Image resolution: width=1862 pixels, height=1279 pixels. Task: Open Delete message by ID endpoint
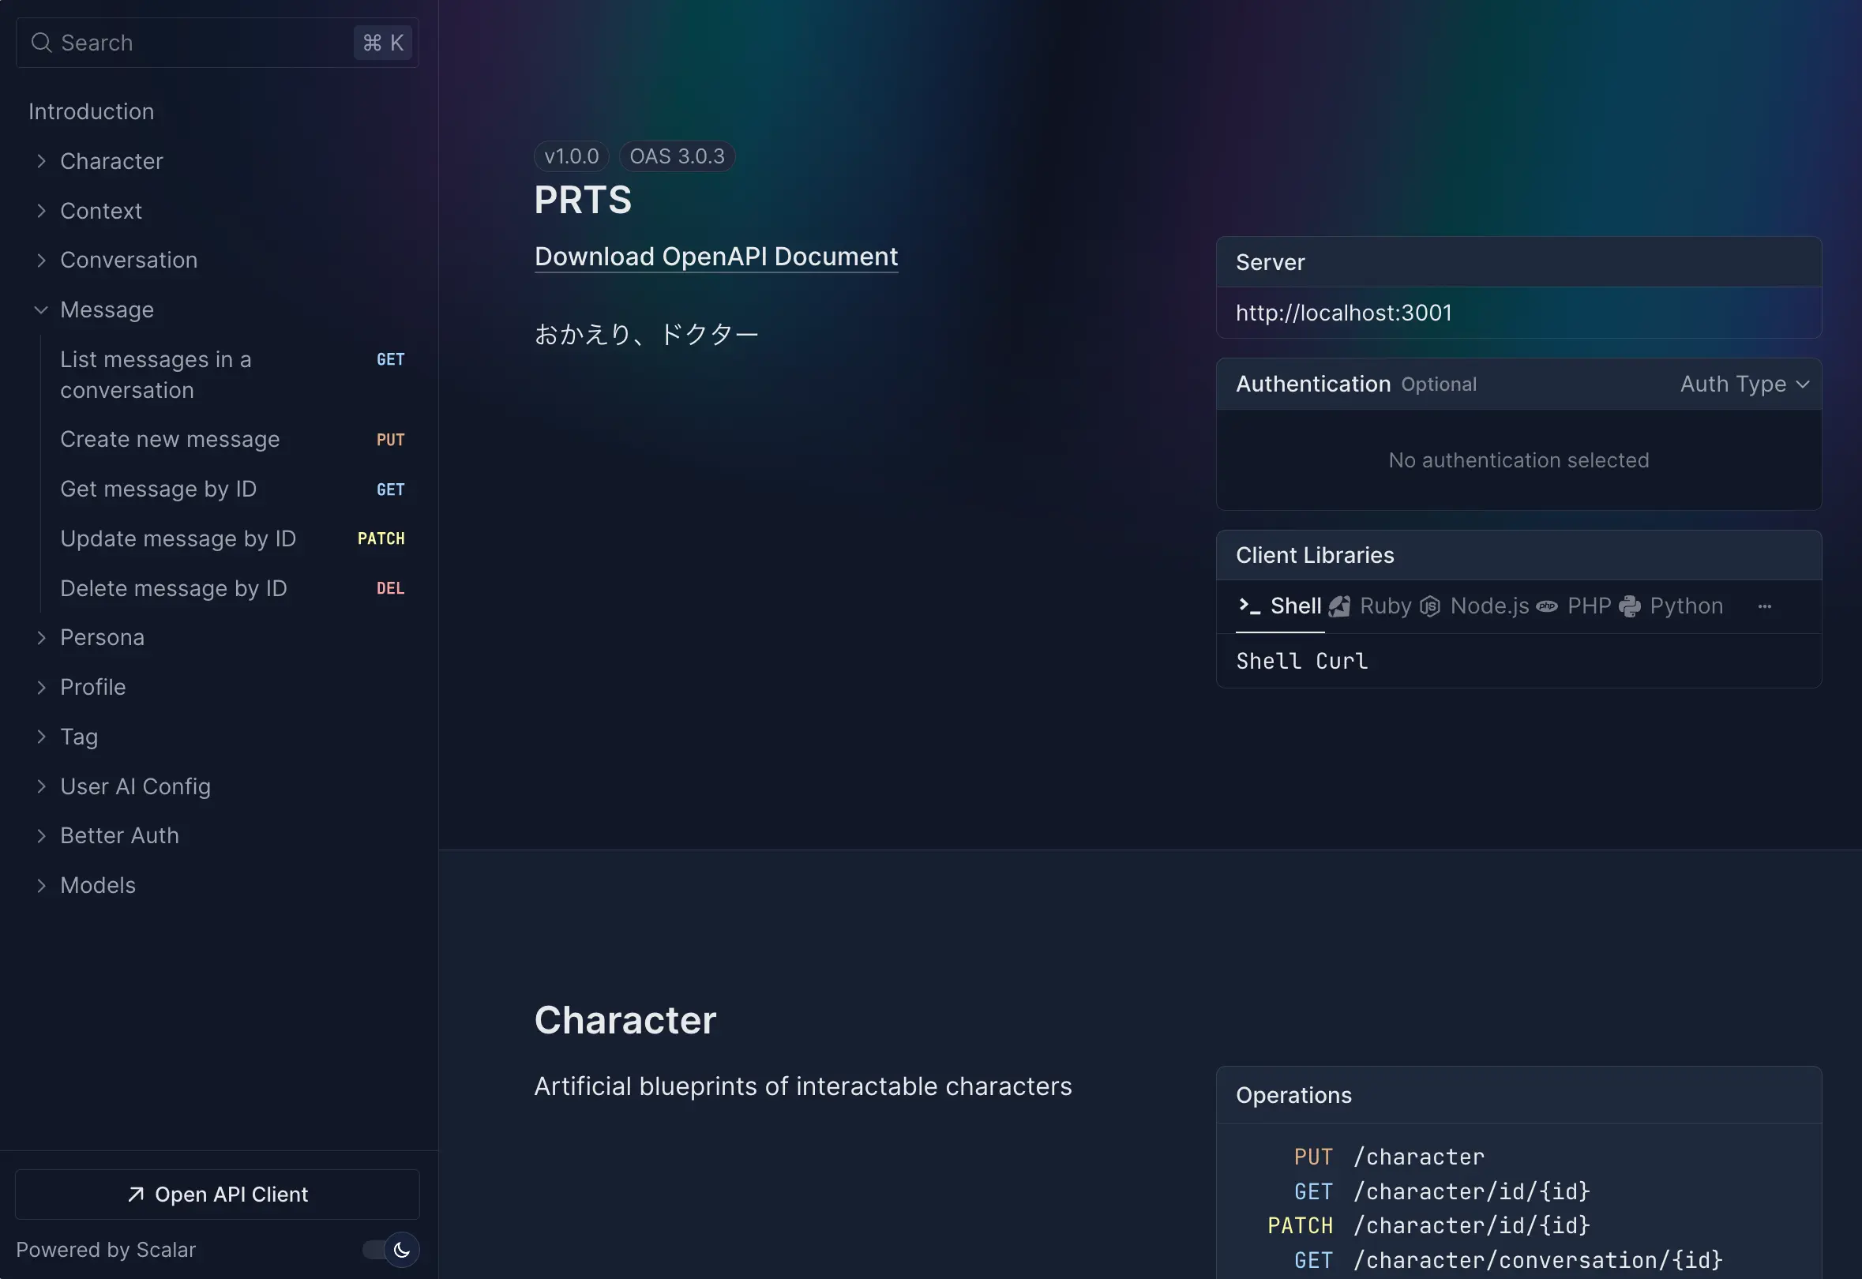[173, 588]
